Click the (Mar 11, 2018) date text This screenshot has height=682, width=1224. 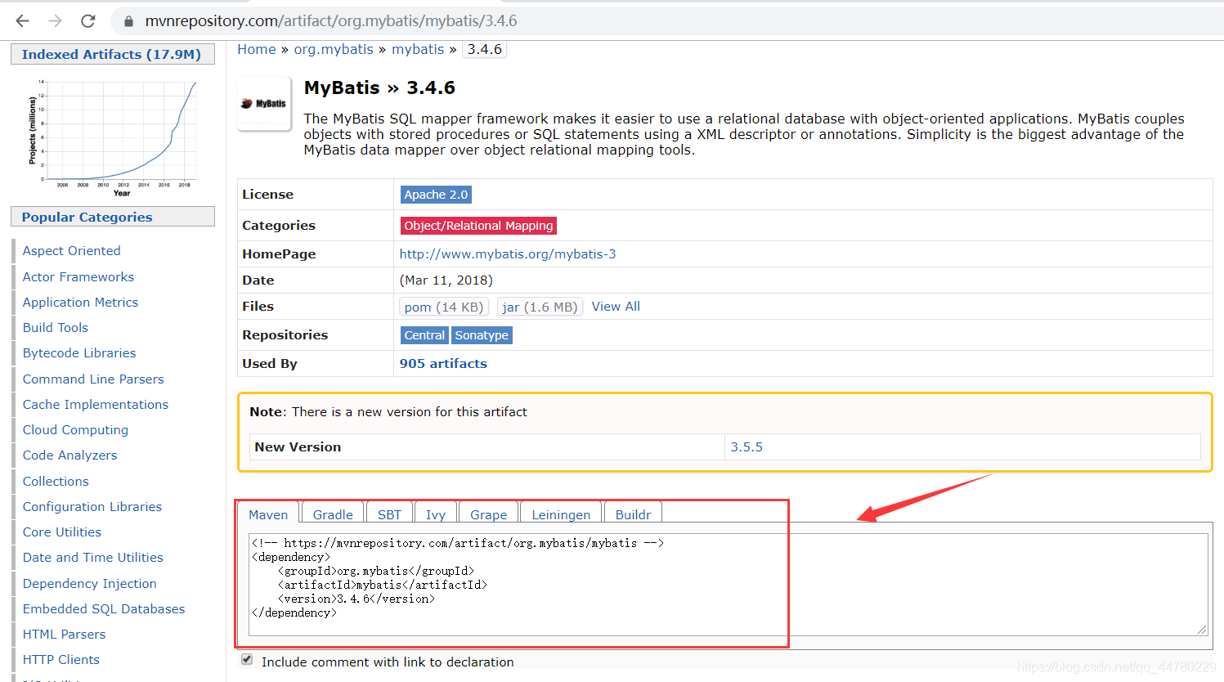click(x=446, y=280)
